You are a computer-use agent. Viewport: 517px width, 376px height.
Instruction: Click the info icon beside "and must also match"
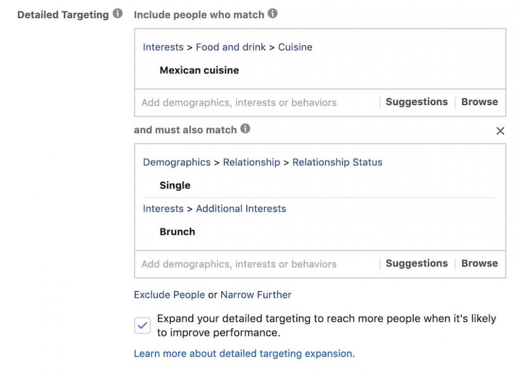245,129
